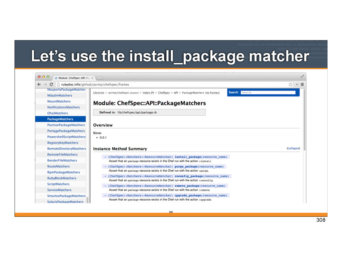Click the Libraries breadcrumb link
The width and height of the screenshot is (342, 264).
99,93
